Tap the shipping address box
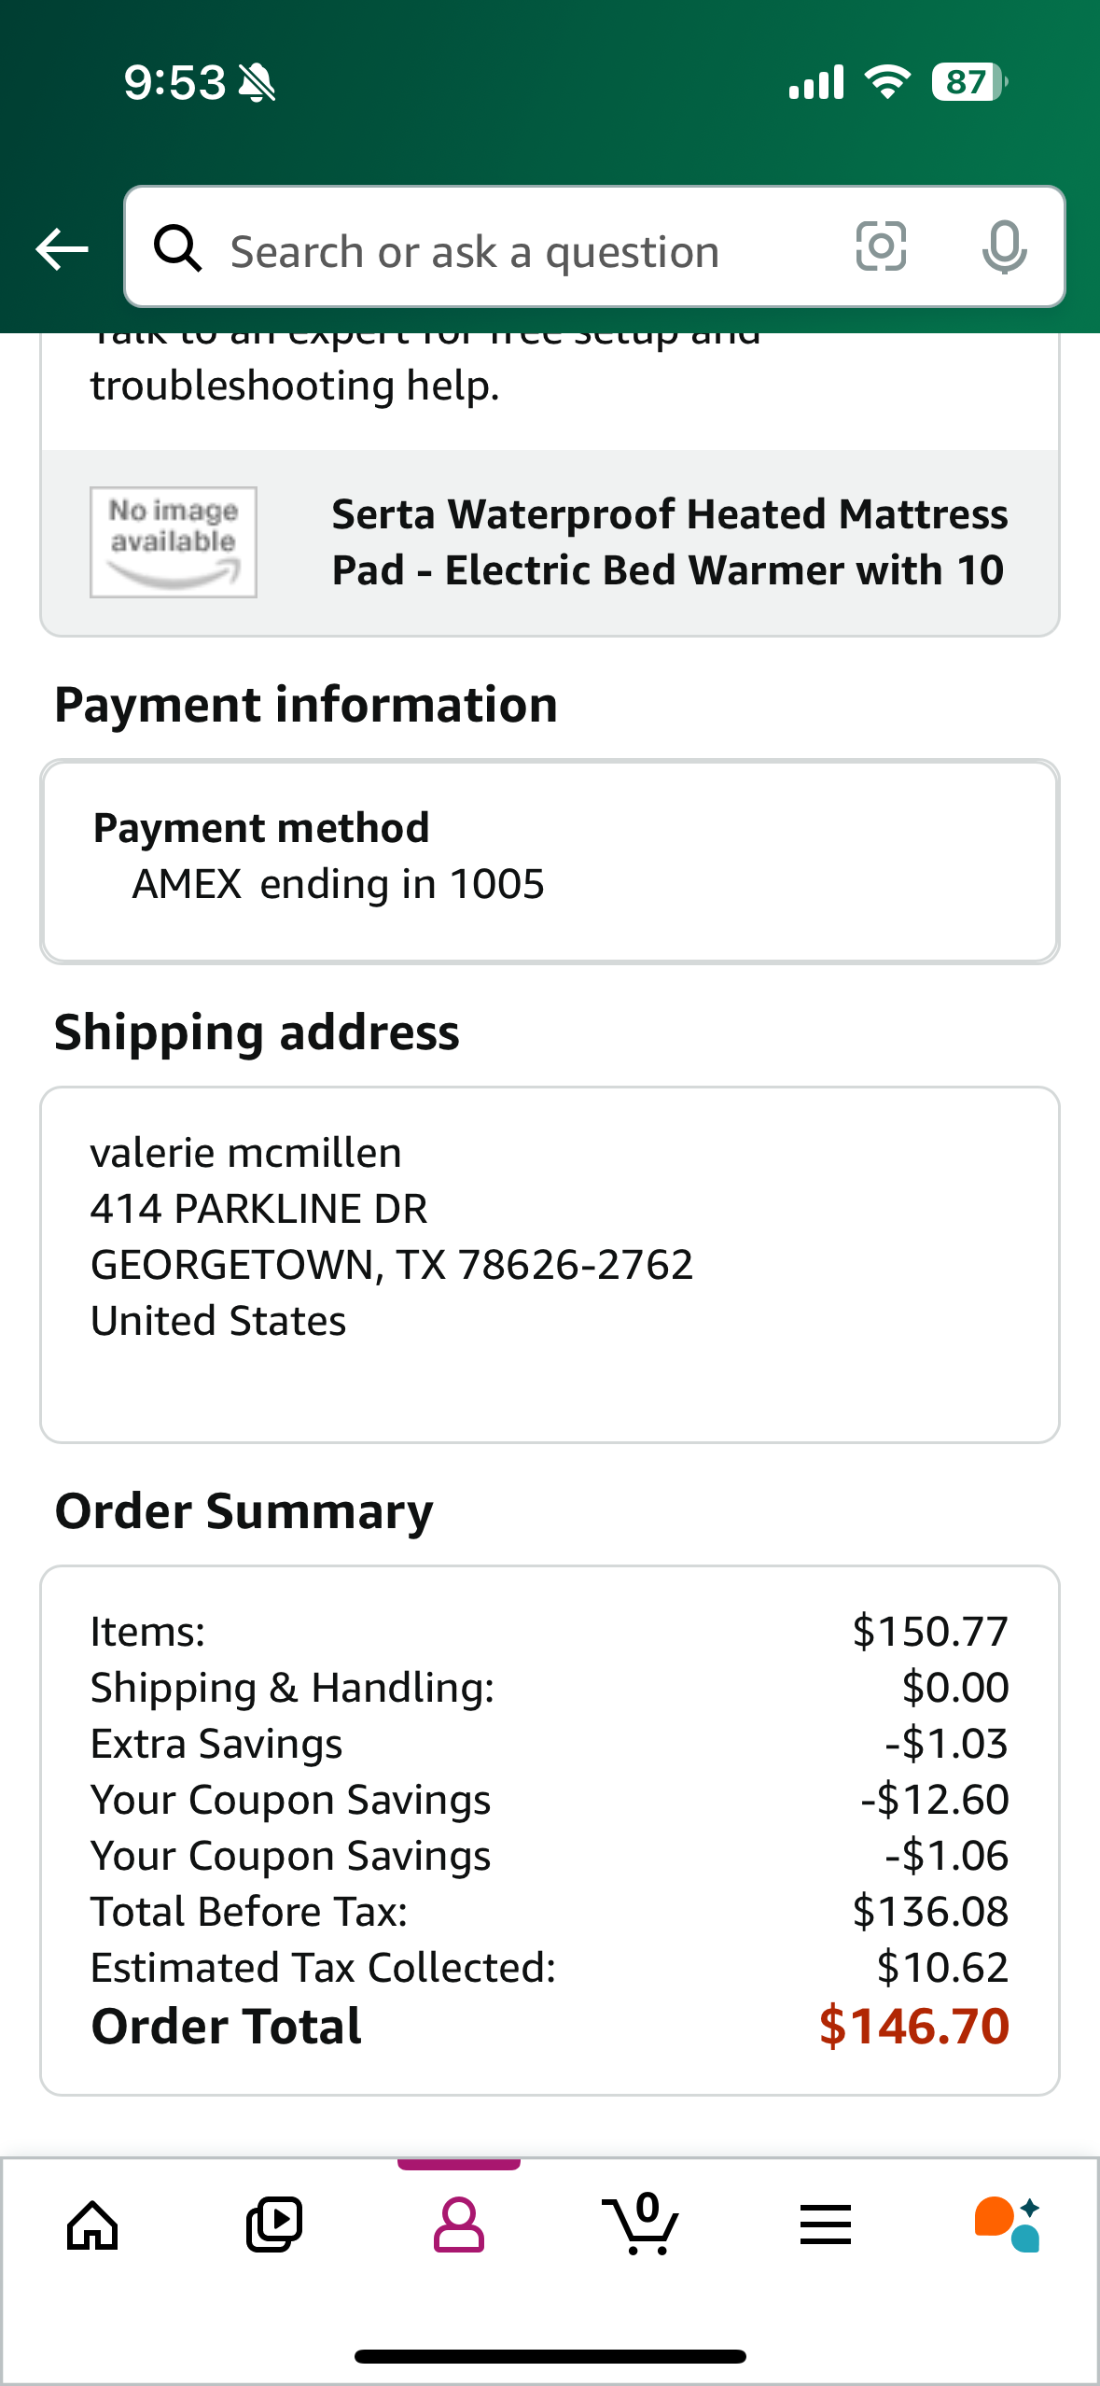Image resolution: width=1100 pixels, height=2386 pixels. 550,1265
